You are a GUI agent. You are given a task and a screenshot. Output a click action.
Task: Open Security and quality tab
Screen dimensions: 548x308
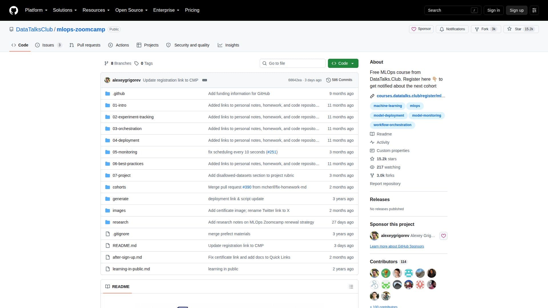pos(188,45)
